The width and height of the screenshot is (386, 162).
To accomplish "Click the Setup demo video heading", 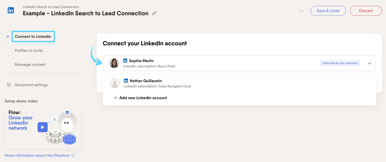I will point(21,101).
